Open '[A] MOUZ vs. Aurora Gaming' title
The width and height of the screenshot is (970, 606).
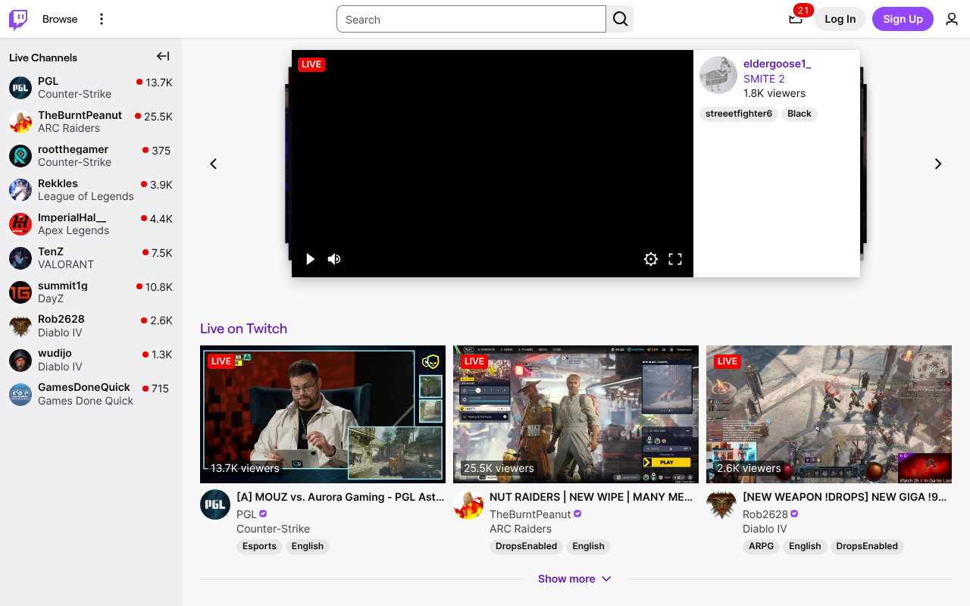point(340,497)
